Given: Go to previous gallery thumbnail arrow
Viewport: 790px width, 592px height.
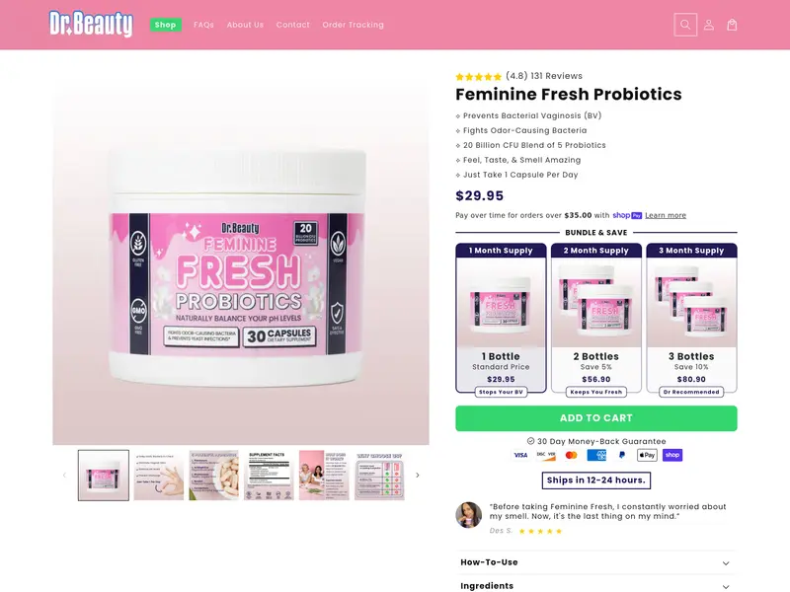Looking at the screenshot, I should (x=64, y=475).
